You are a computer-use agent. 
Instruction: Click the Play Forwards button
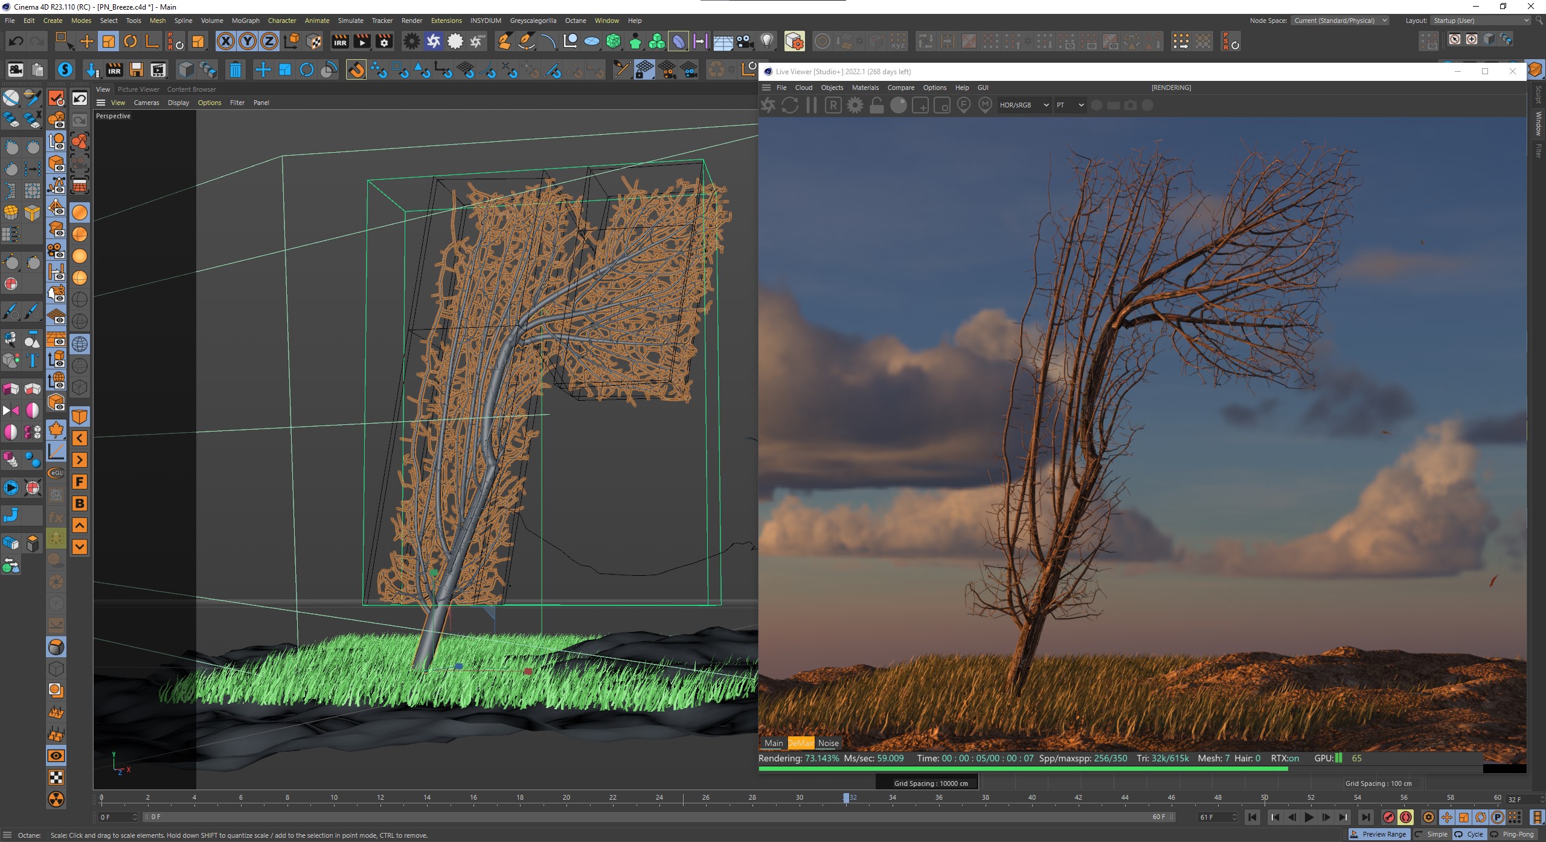(1309, 817)
